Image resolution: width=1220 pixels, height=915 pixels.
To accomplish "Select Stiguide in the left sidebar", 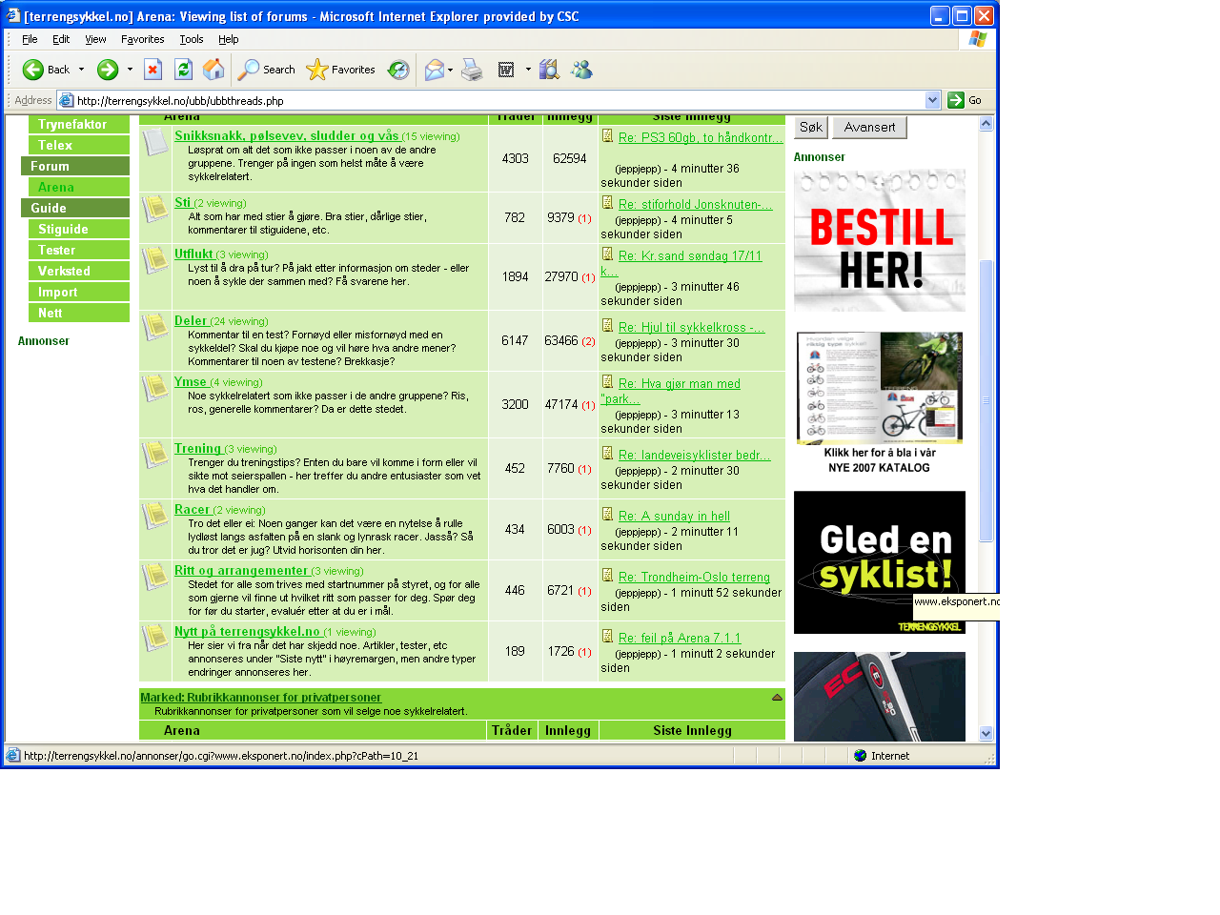I will (63, 229).
